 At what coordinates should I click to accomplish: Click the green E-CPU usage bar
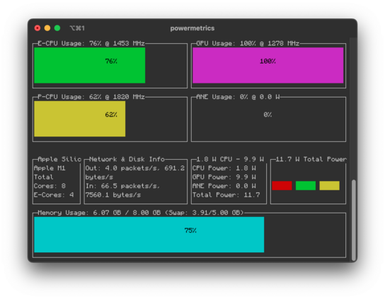[90, 65]
